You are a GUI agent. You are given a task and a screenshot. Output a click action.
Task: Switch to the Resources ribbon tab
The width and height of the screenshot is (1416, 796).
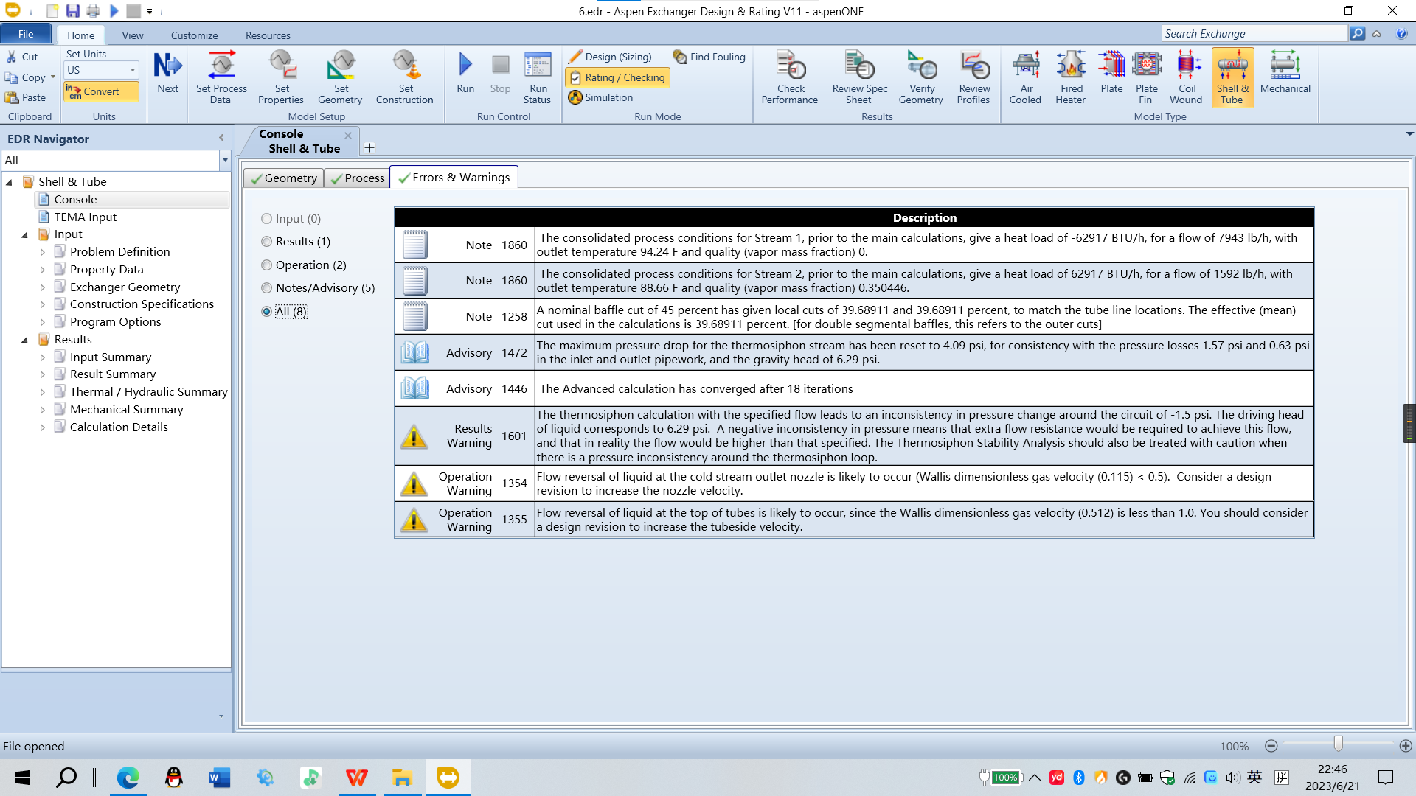point(268,35)
